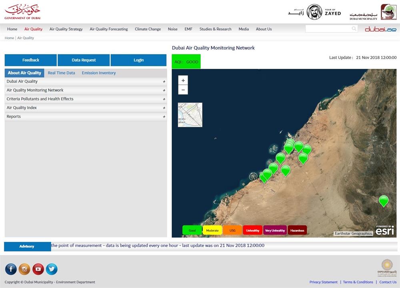Click the copyright Dubai Municipality text

pos(50,282)
